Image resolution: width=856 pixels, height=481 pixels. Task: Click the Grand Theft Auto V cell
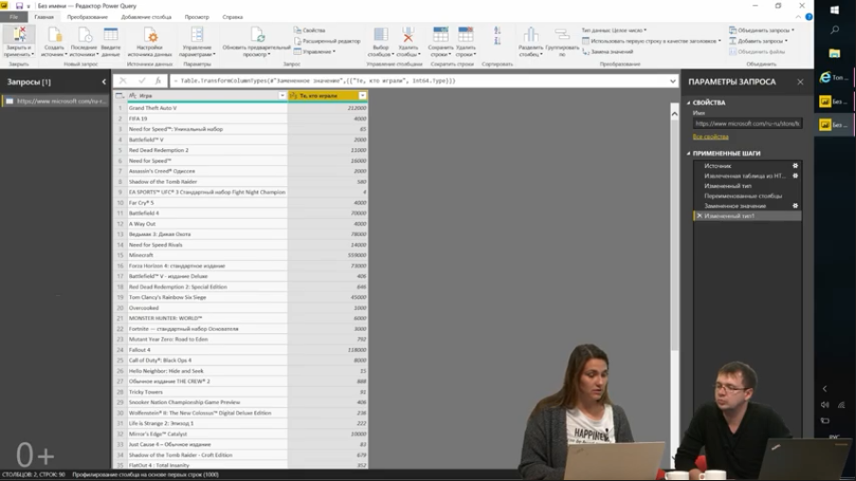coord(208,108)
